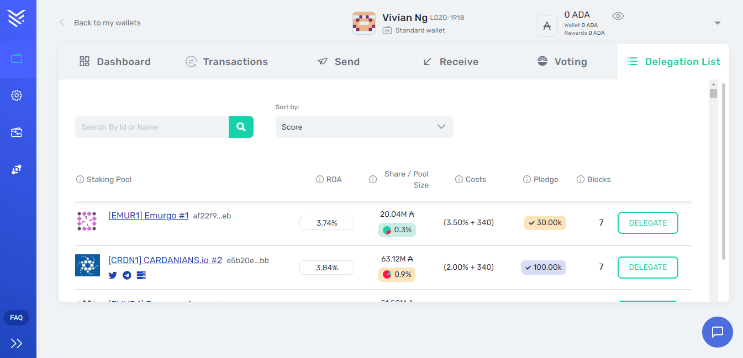Click the CARDANIANS server stack icon

click(141, 275)
